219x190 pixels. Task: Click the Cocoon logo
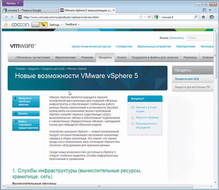click(20, 25)
